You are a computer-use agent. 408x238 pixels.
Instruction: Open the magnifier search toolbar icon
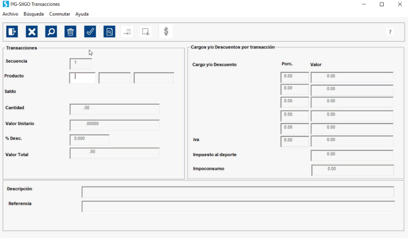pos(51,32)
